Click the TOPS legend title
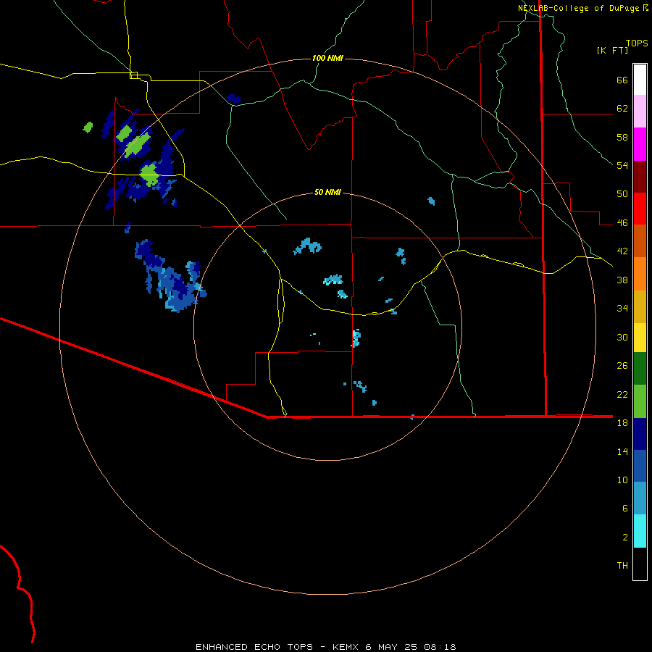This screenshot has height=652, width=652. click(637, 43)
